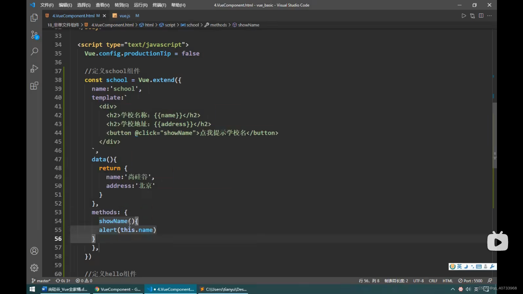Toggle the IME moon mode icon
The width and height of the screenshot is (523, 294).
click(466, 266)
